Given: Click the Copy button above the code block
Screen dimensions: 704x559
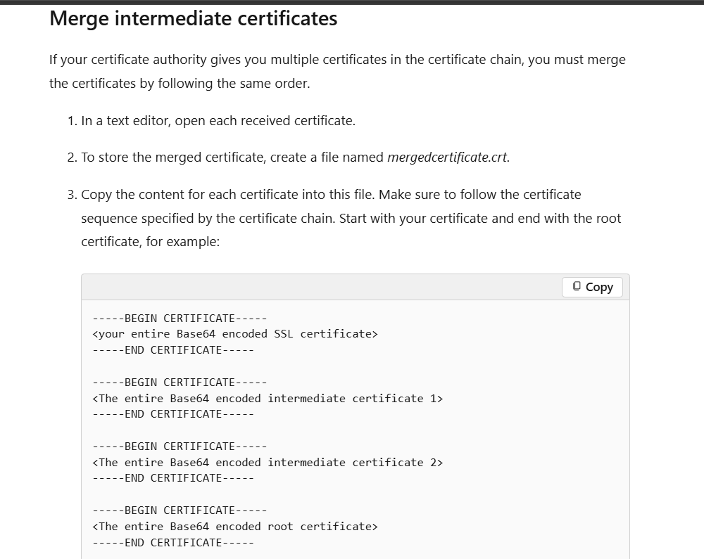Looking at the screenshot, I should [x=592, y=287].
